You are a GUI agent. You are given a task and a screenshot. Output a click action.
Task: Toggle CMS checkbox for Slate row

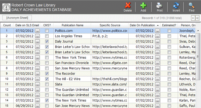[x=47, y=84]
